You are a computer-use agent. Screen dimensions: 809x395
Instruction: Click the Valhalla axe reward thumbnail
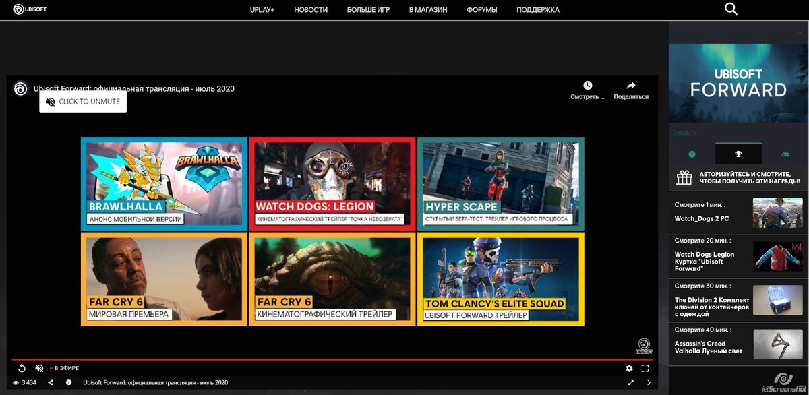click(777, 344)
